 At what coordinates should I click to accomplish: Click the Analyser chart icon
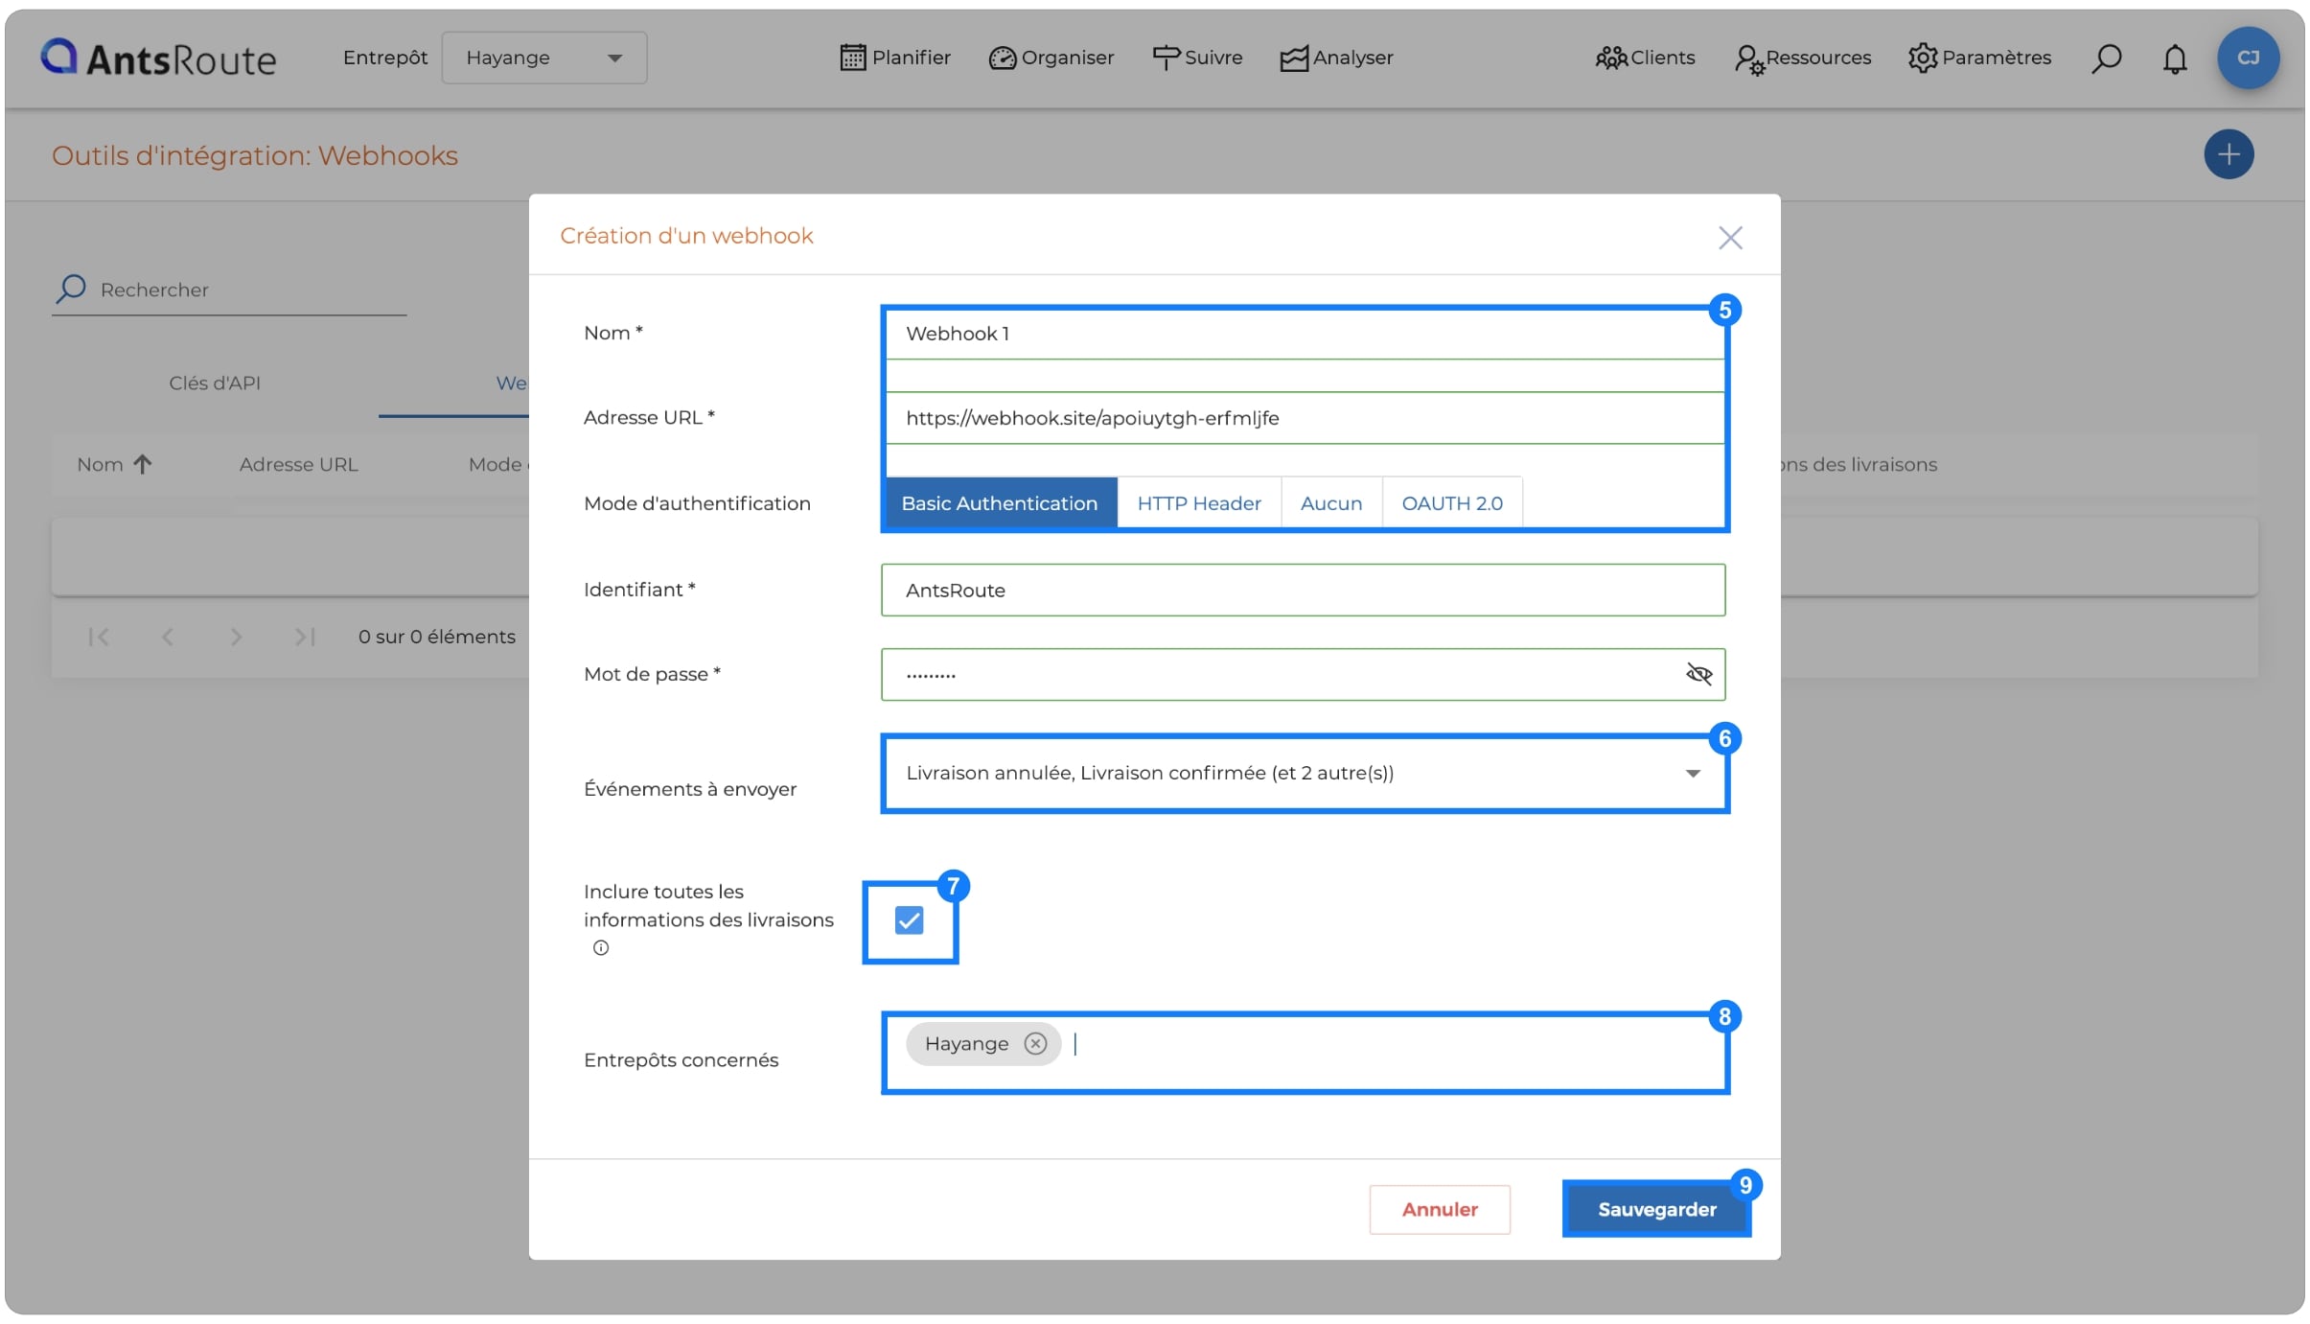(x=1294, y=59)
